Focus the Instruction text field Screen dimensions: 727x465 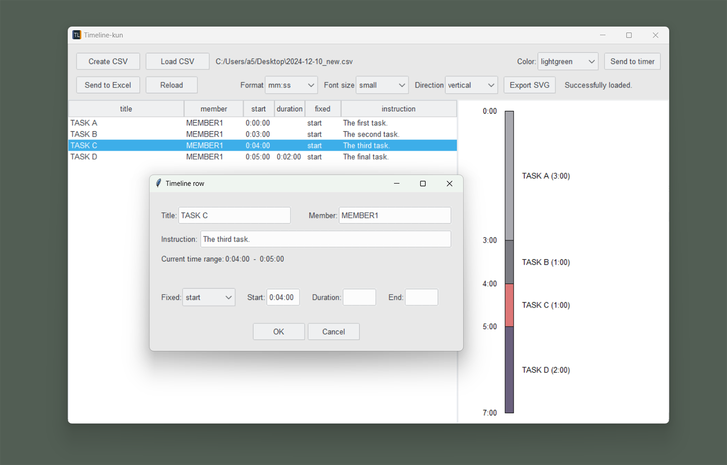point(325,239)
